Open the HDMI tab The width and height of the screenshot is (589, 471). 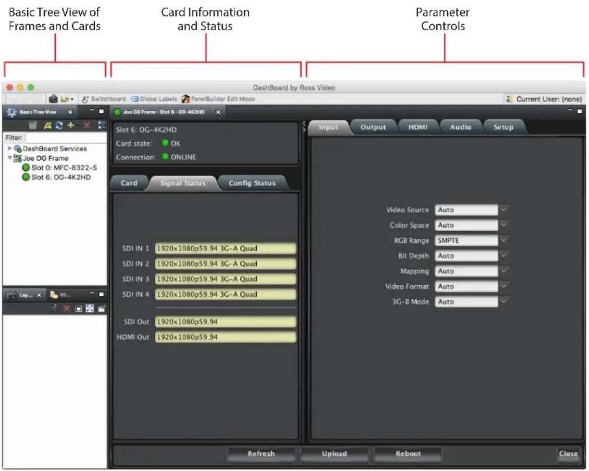click(x=418, y=127)
